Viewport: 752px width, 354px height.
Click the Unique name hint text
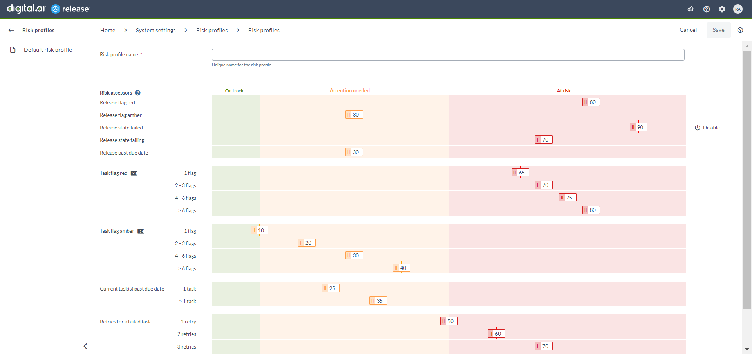point(242,65)
